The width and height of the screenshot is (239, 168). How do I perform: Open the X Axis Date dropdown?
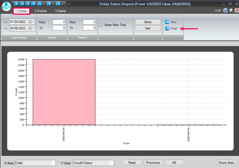pos(53,163)
